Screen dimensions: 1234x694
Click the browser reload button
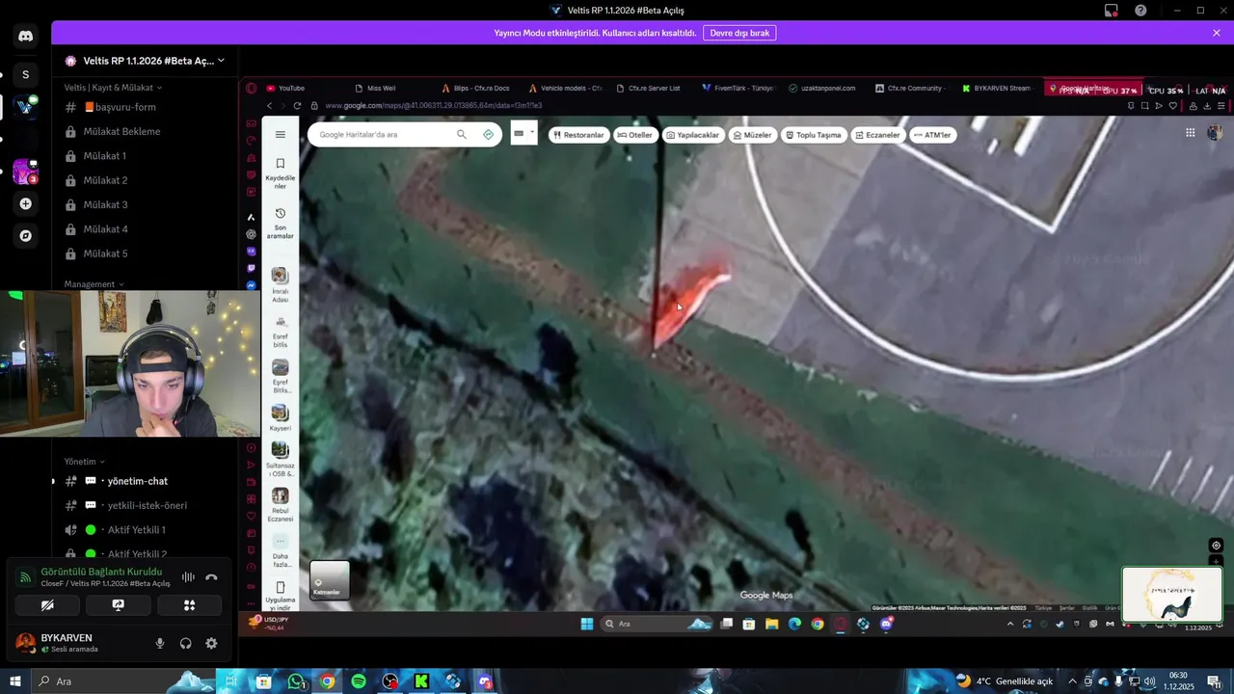(x=297, y=105)
